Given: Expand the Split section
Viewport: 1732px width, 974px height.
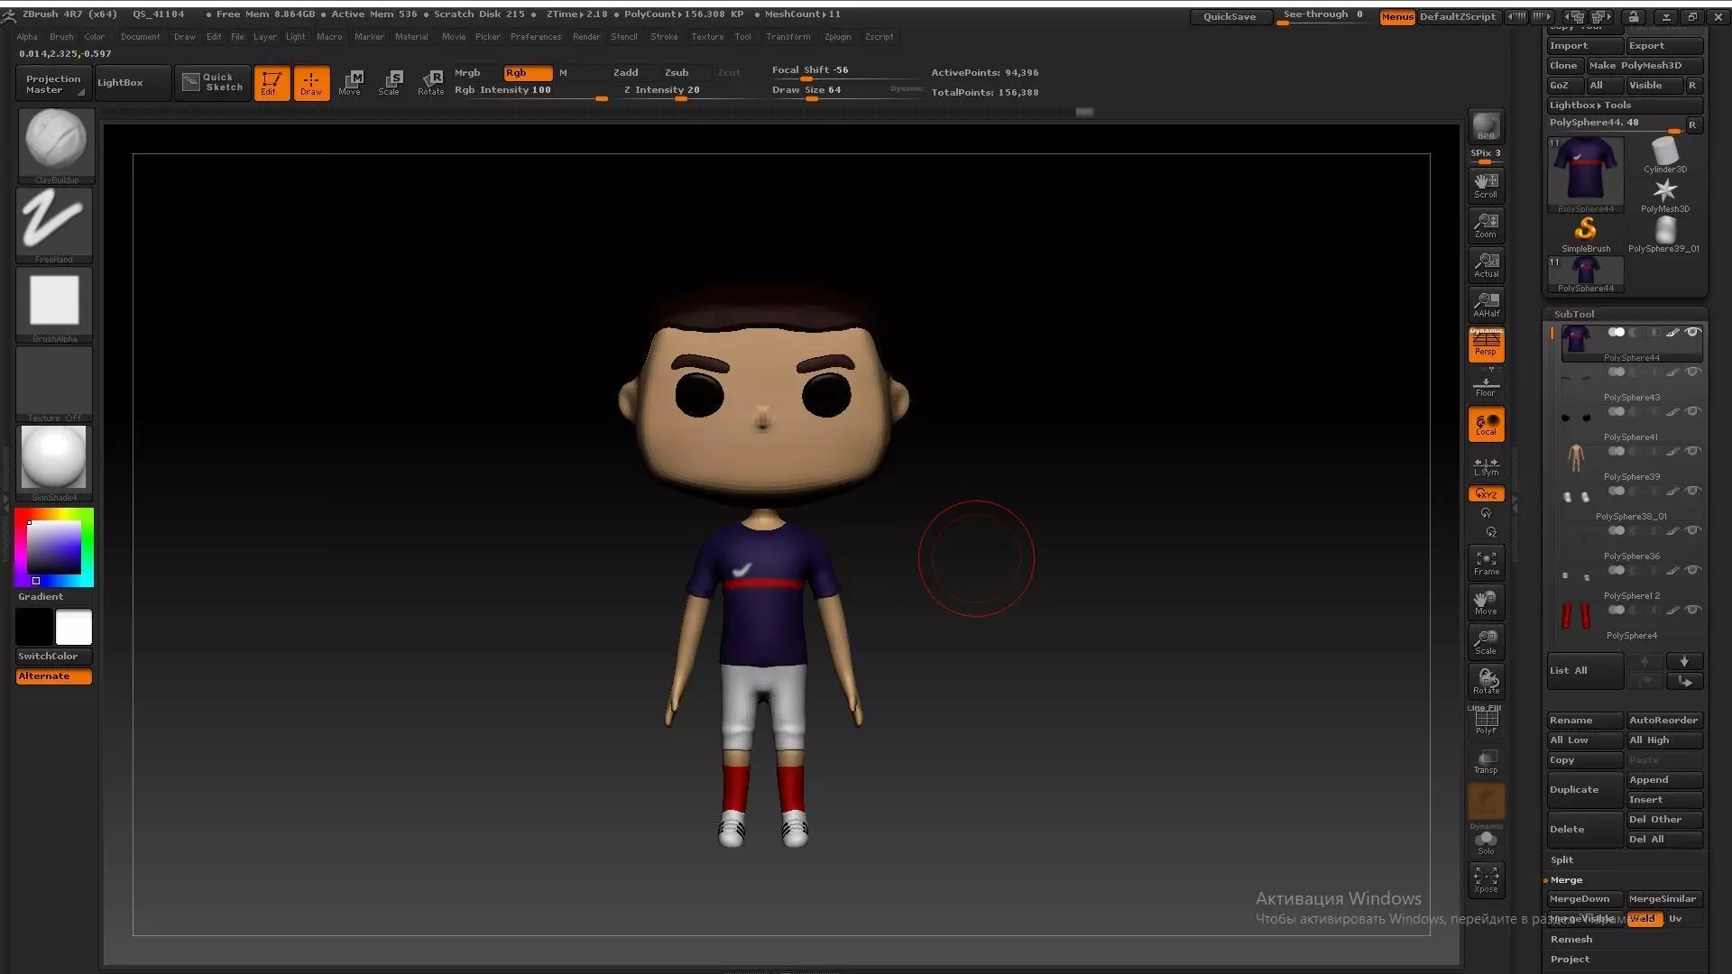Looking at the screenshot, I should (1562, 860).
